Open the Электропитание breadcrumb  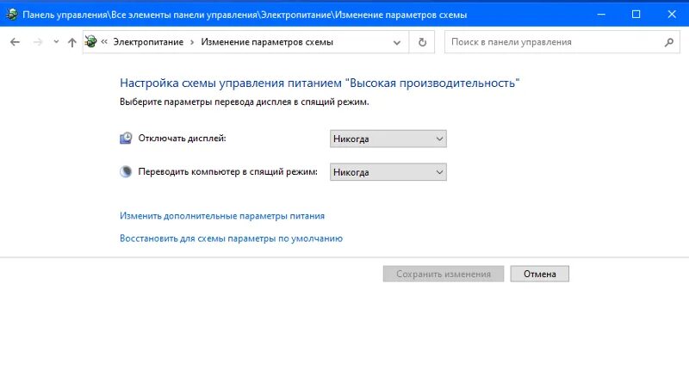point(148,41)
